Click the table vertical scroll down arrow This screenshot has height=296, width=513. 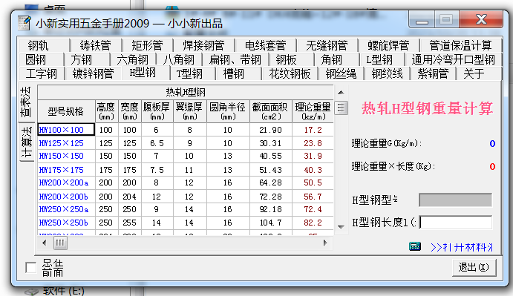tap(341, 227)
